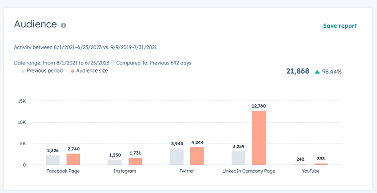Click the Instagram audience size bar
Viewport: 377px width, 193px height.
click(x=135, y=161)
